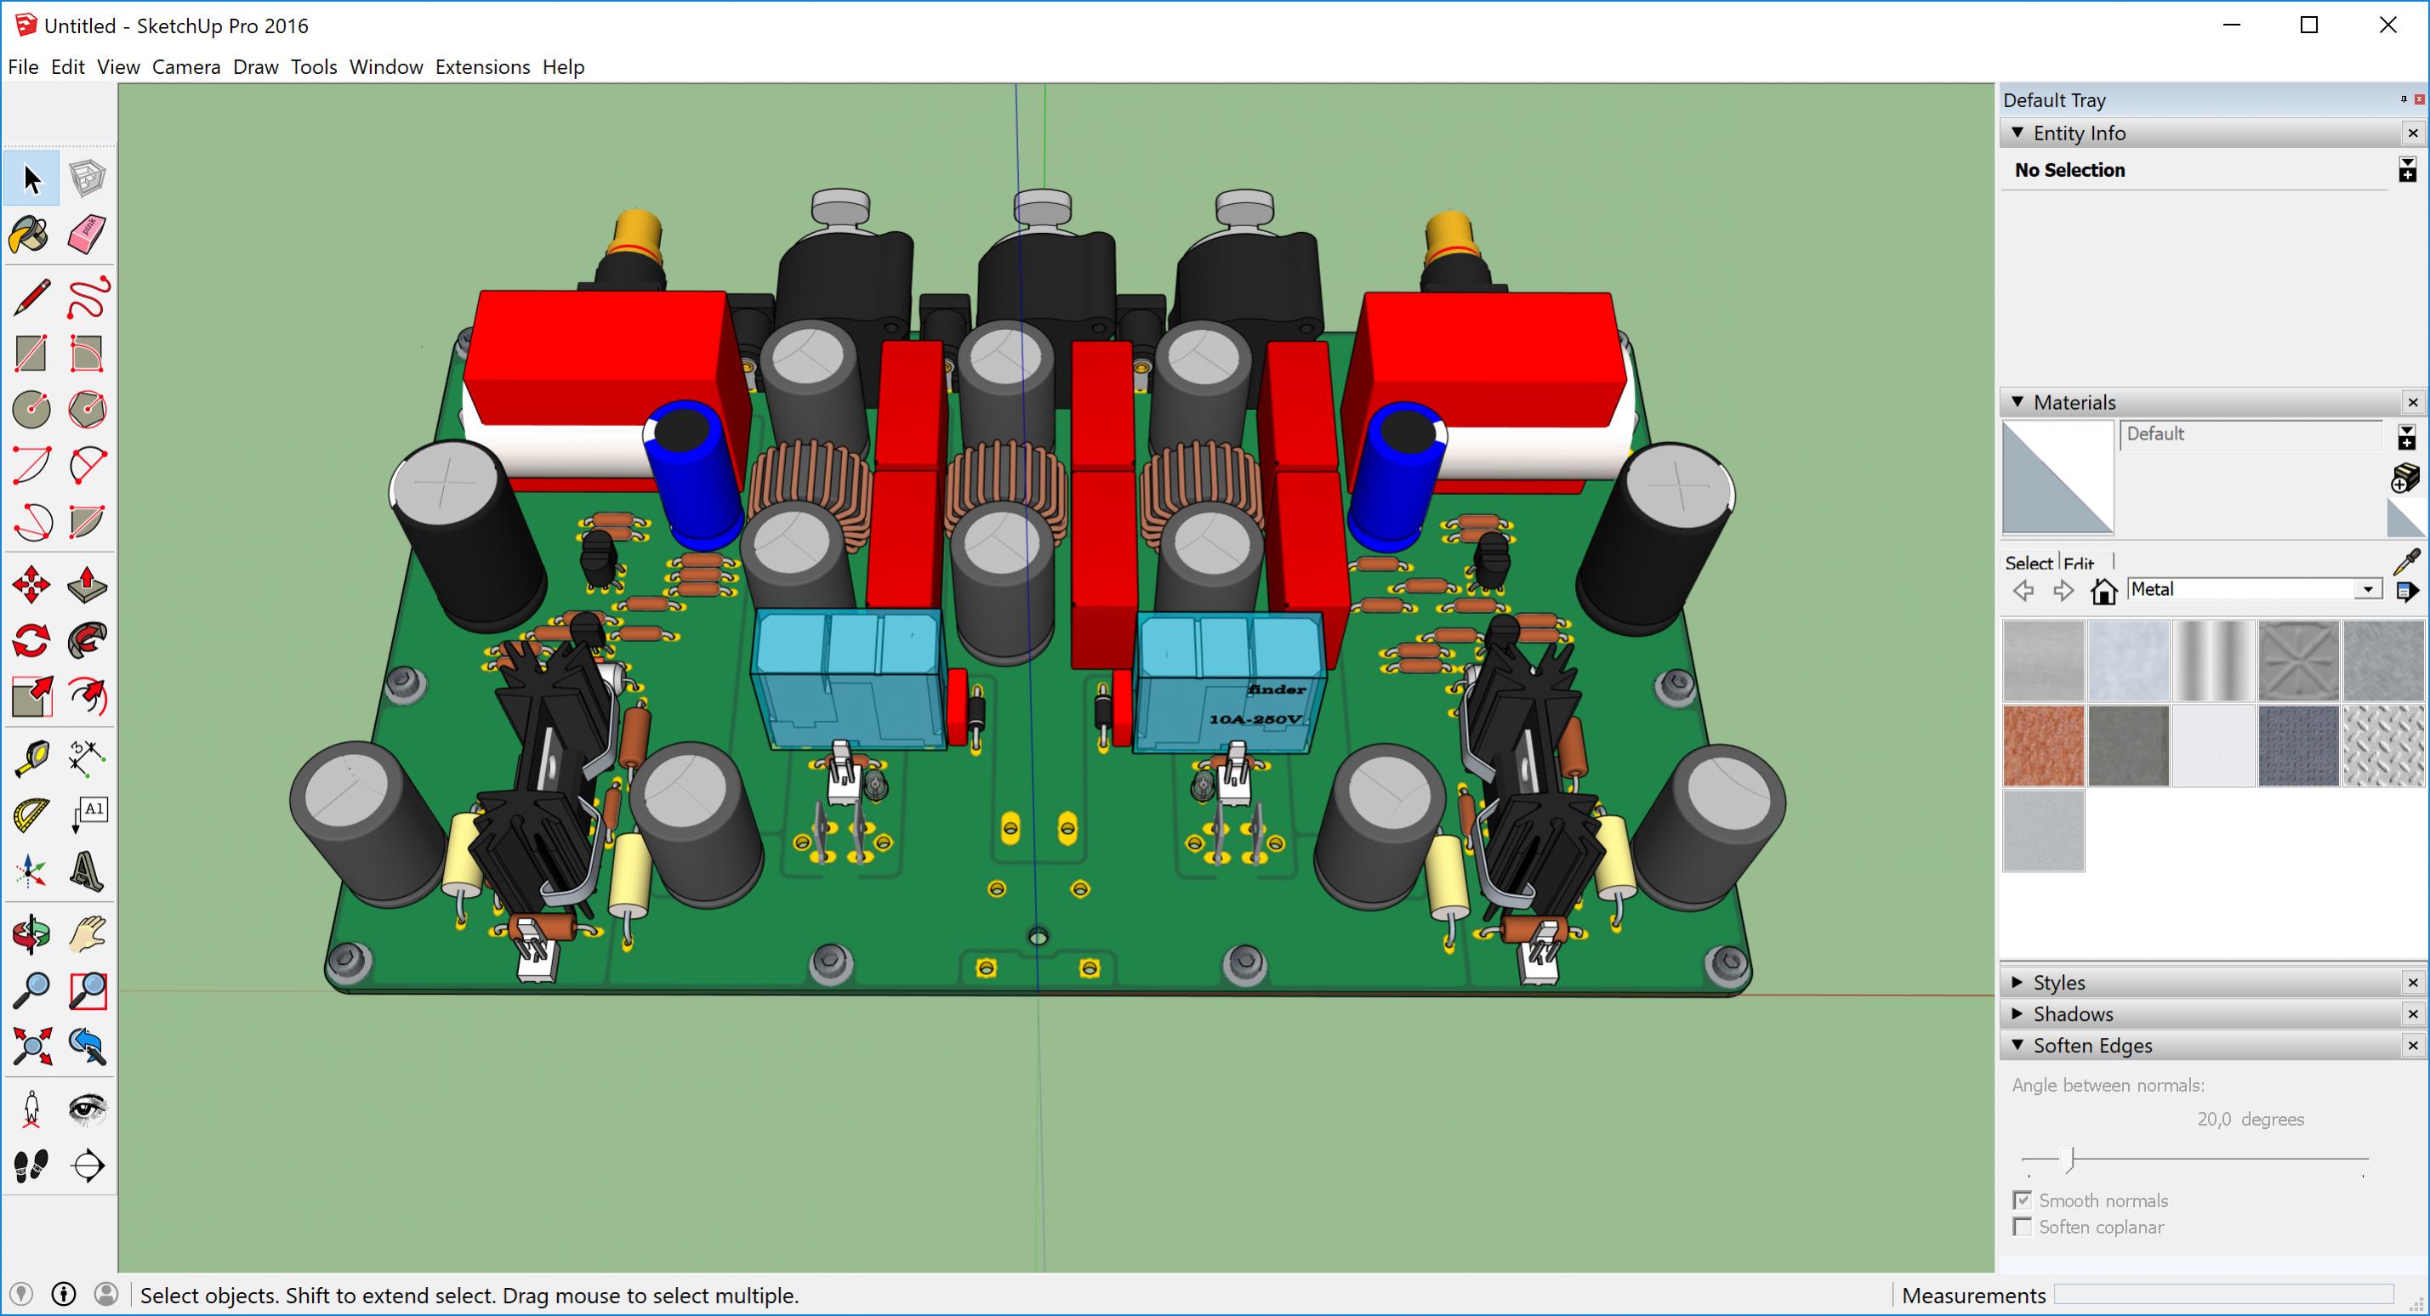Click the sign-in status bar icon
This screenshot has width=2430, height=1316.
105,1294
